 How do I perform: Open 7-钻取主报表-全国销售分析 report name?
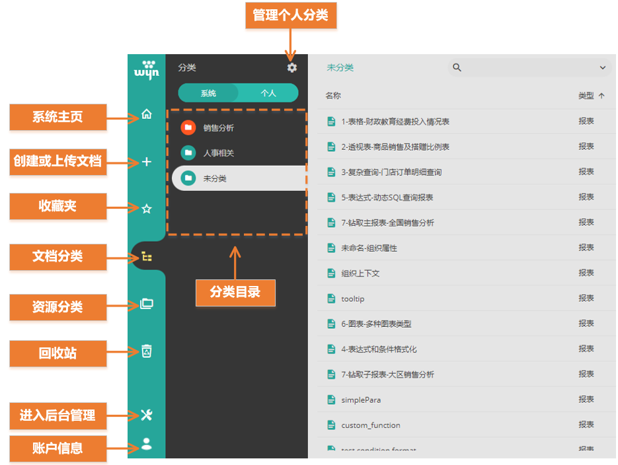pyautogui.click(x=387, y=223)
